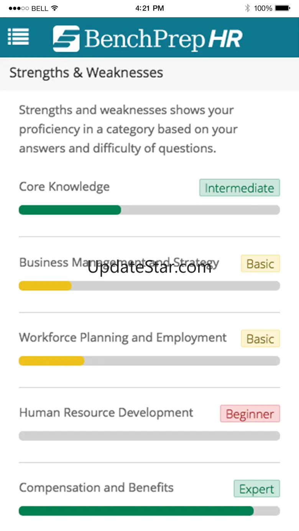This screenshot has width=299, height=531.
Task: Click the Workforce Planning progress bar
Action: click(149, 361)
